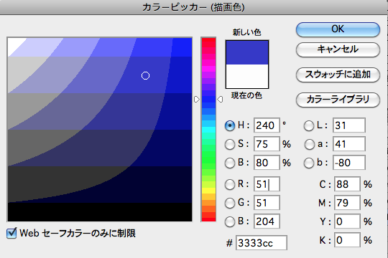Select the Lab b radio button
The width and height of the screenshot is (388, 258).
pos(309,163)
